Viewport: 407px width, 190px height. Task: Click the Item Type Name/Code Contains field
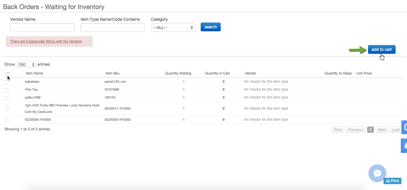(113, 27)
